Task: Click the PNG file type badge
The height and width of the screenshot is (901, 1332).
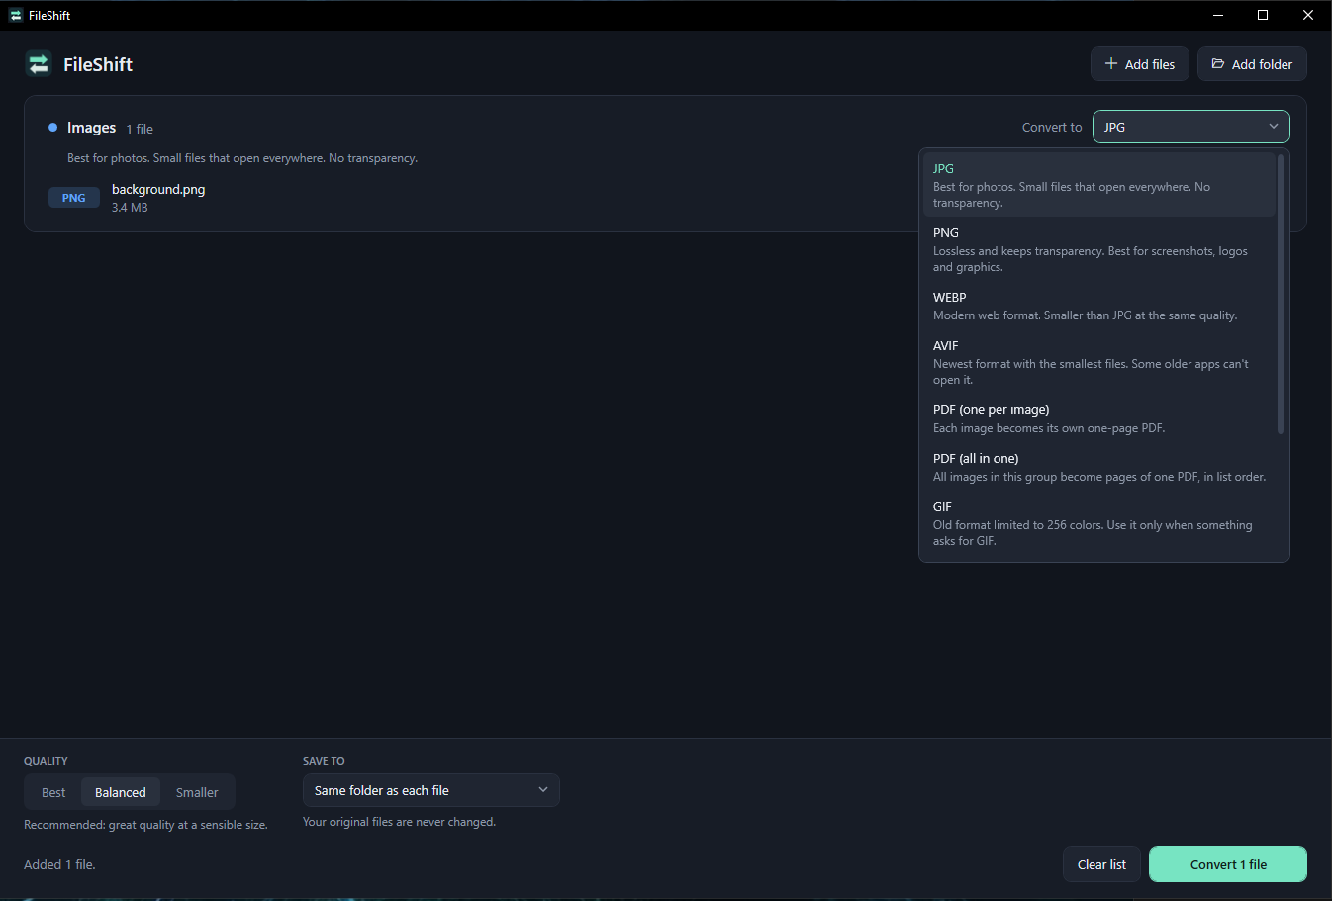Action: pos(74,198)
